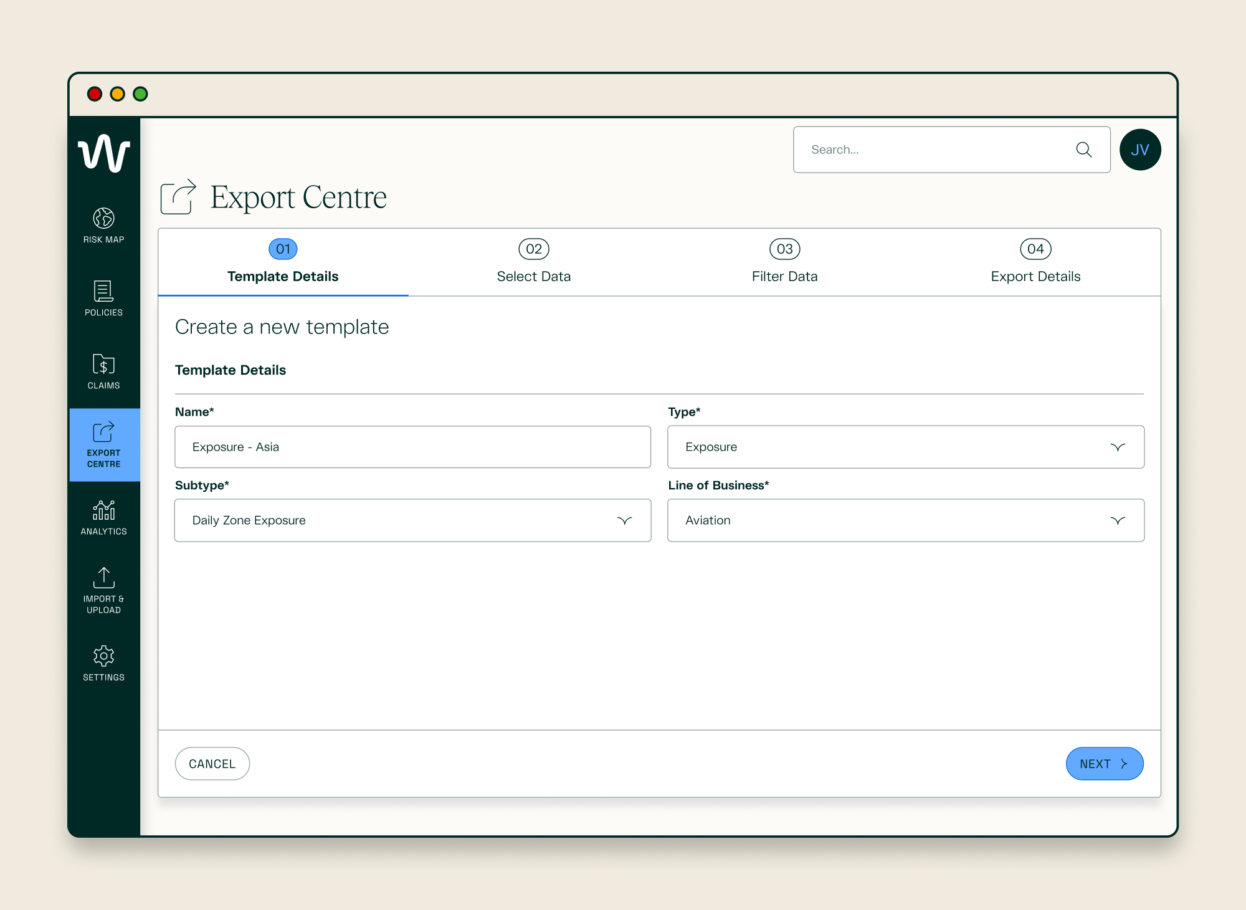Click the "Type*" field label
Screen dimensions: 1246x910
coord(684,412)
